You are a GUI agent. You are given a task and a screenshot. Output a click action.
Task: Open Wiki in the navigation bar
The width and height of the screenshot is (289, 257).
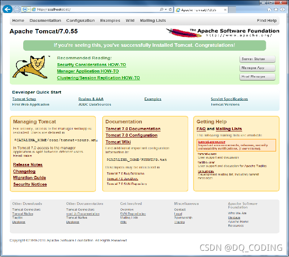pos(130,20)
